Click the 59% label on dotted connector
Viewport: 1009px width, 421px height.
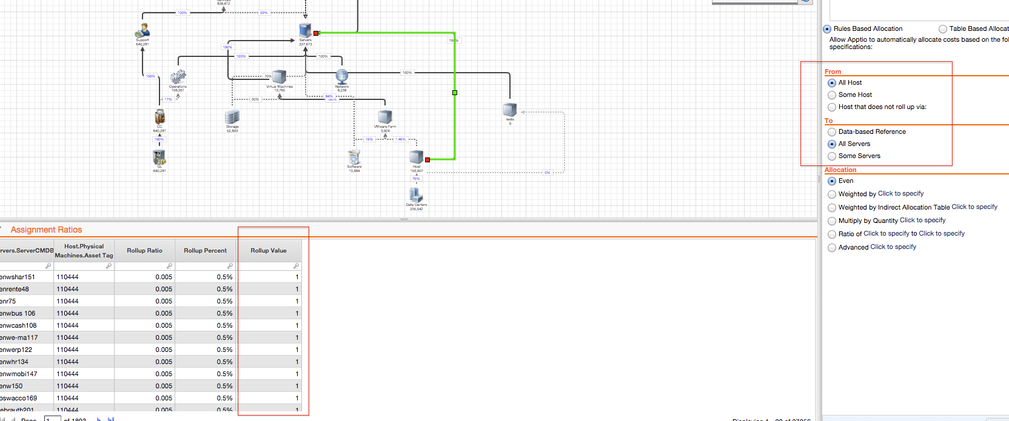pos(264,13)
